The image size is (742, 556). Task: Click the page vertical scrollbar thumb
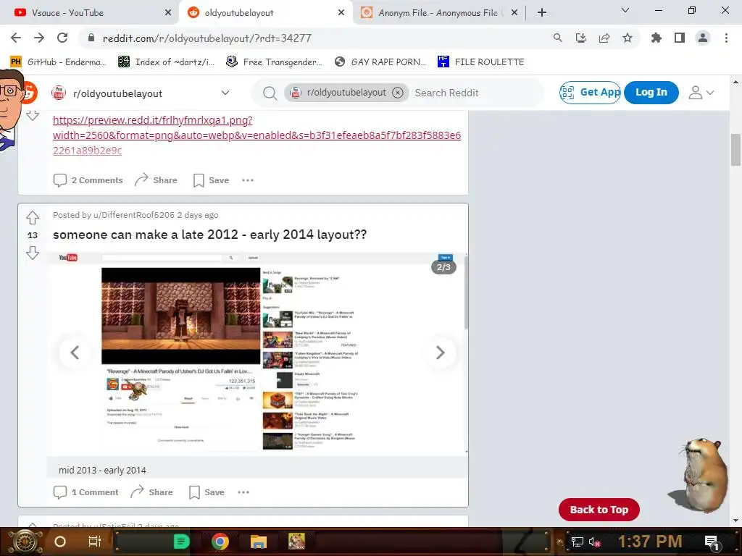pyautogui.click(x=736, y=150)
